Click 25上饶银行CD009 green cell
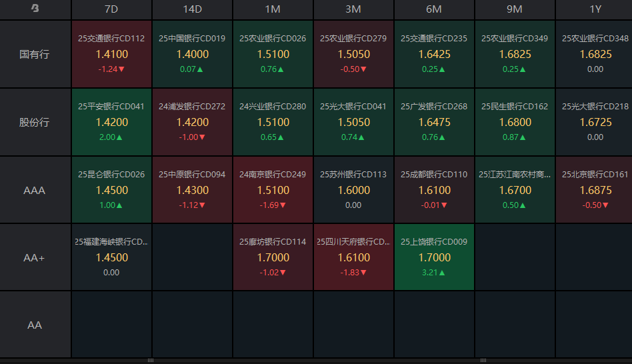632x364 pixels. click(434, 257)
